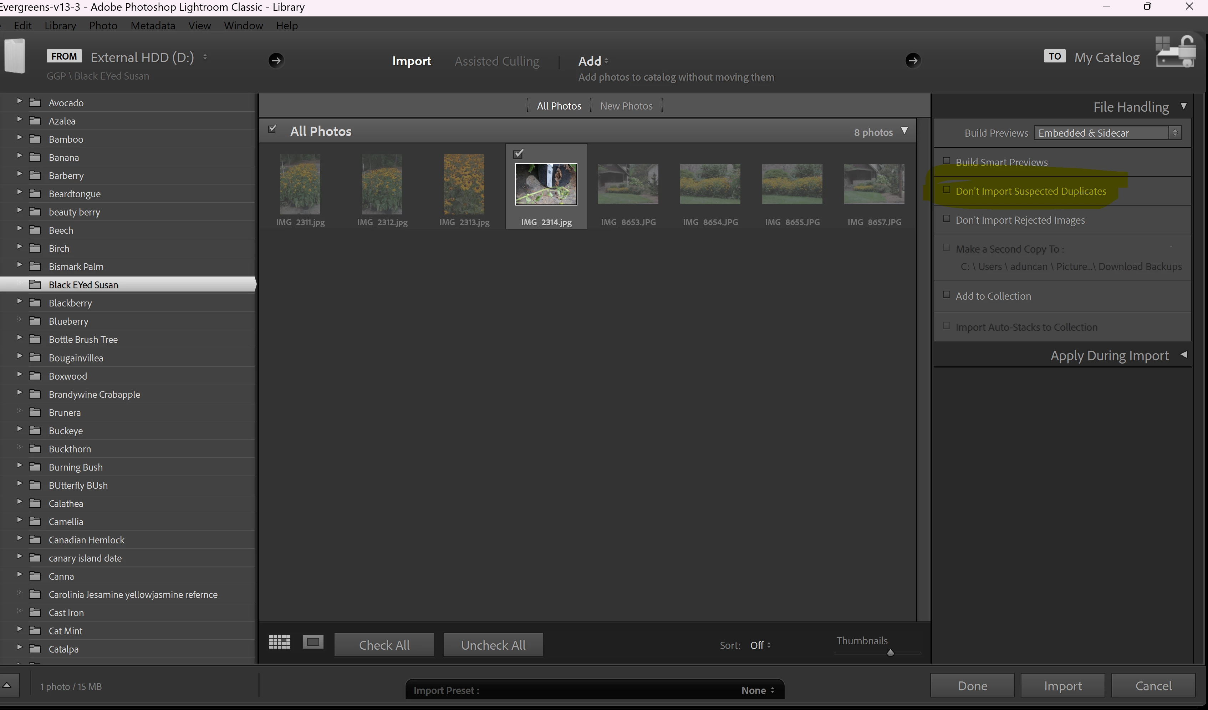Switch to loupe view icon
The image size is (1208, 710).
coord(313,642)
